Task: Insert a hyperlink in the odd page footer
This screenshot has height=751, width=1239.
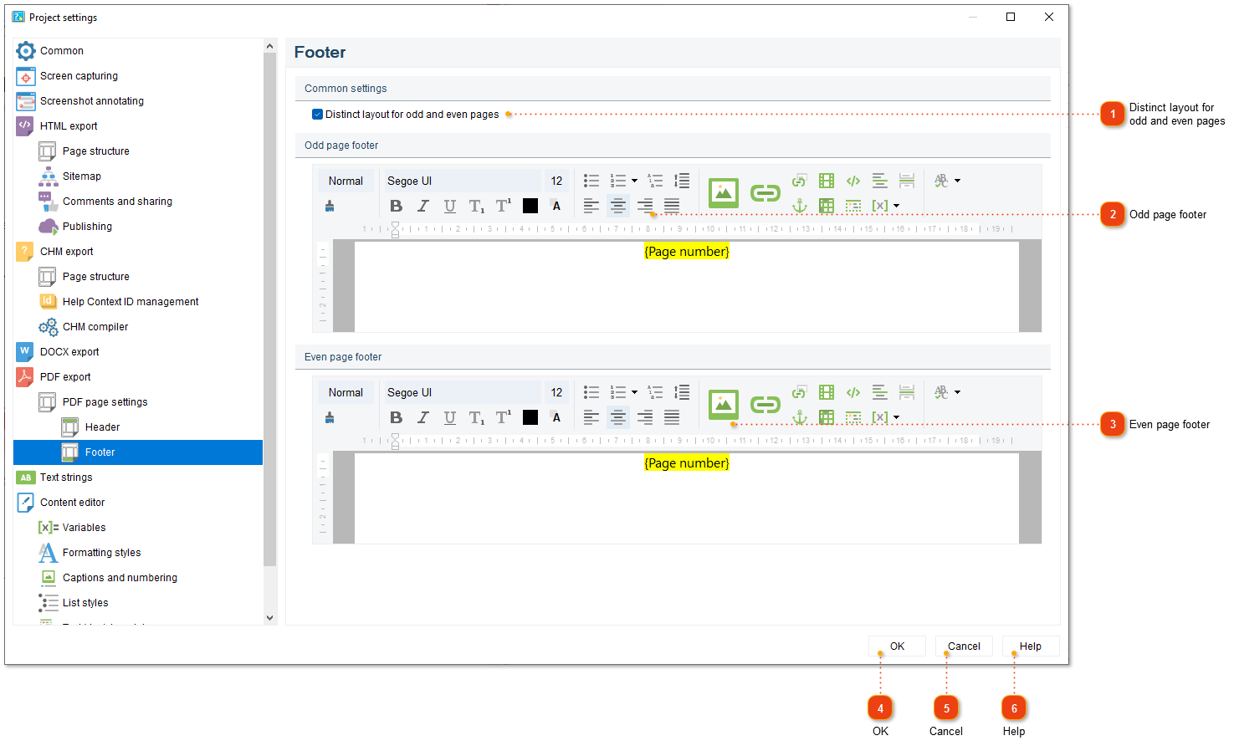Action: [765, 193]
